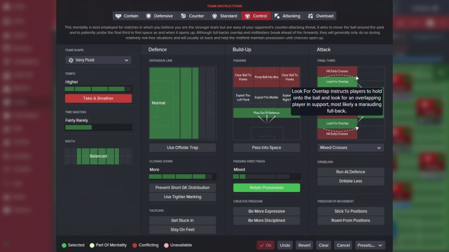The height and width of the screenshot is (252, 449).
Task: Enable Stay On Feet tackling
Action: pyautogui.click(x=182, y=230)
